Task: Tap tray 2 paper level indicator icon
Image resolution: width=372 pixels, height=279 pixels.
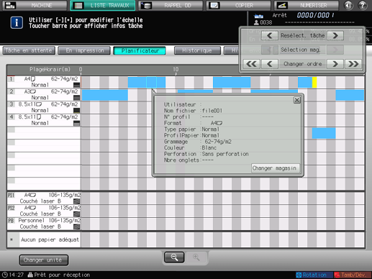Action: click(76, 98)
